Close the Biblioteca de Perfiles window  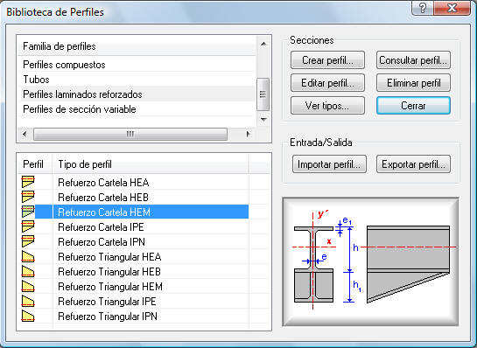click(452, 8)
